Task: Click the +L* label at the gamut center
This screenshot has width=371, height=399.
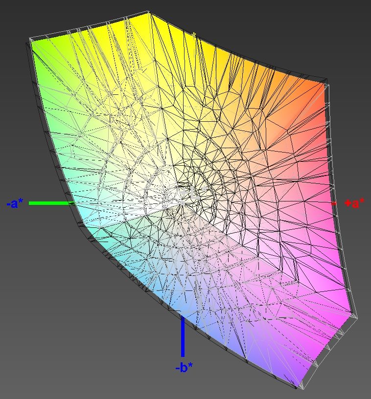Action: [x=193, y=193]
